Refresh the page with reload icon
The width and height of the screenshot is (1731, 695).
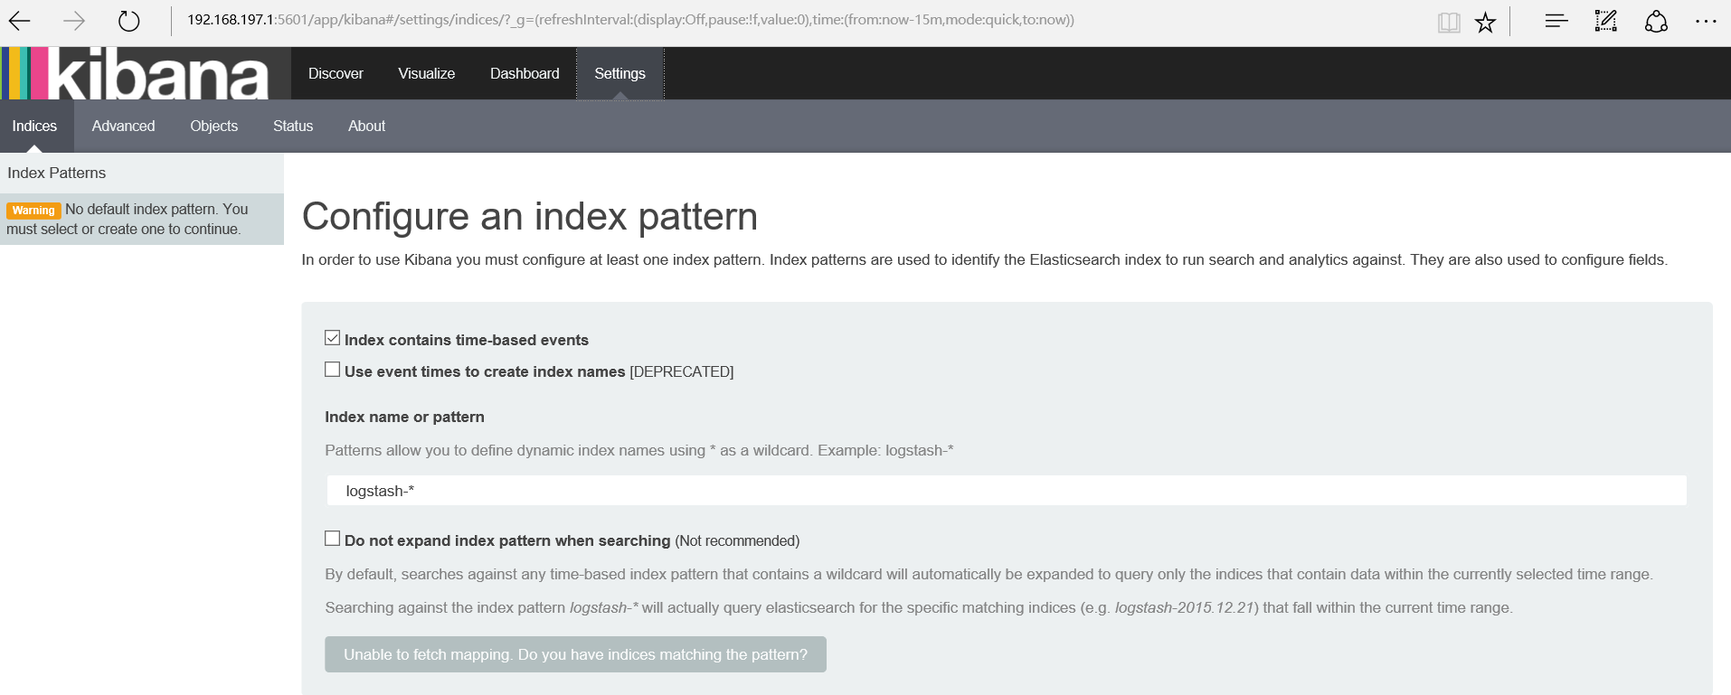(x=129, y=21)
